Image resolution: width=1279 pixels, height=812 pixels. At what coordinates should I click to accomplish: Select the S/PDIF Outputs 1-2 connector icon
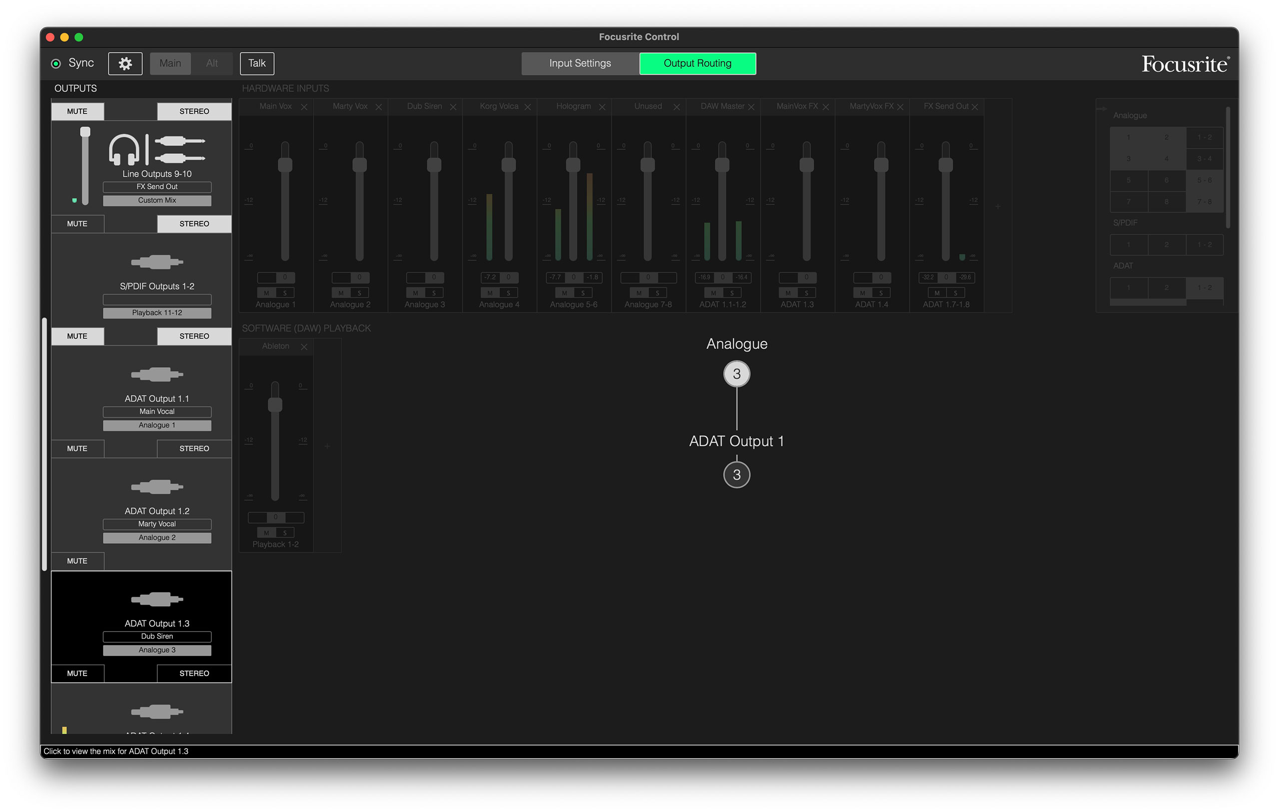pyautogui.click(x=157, y=262)
